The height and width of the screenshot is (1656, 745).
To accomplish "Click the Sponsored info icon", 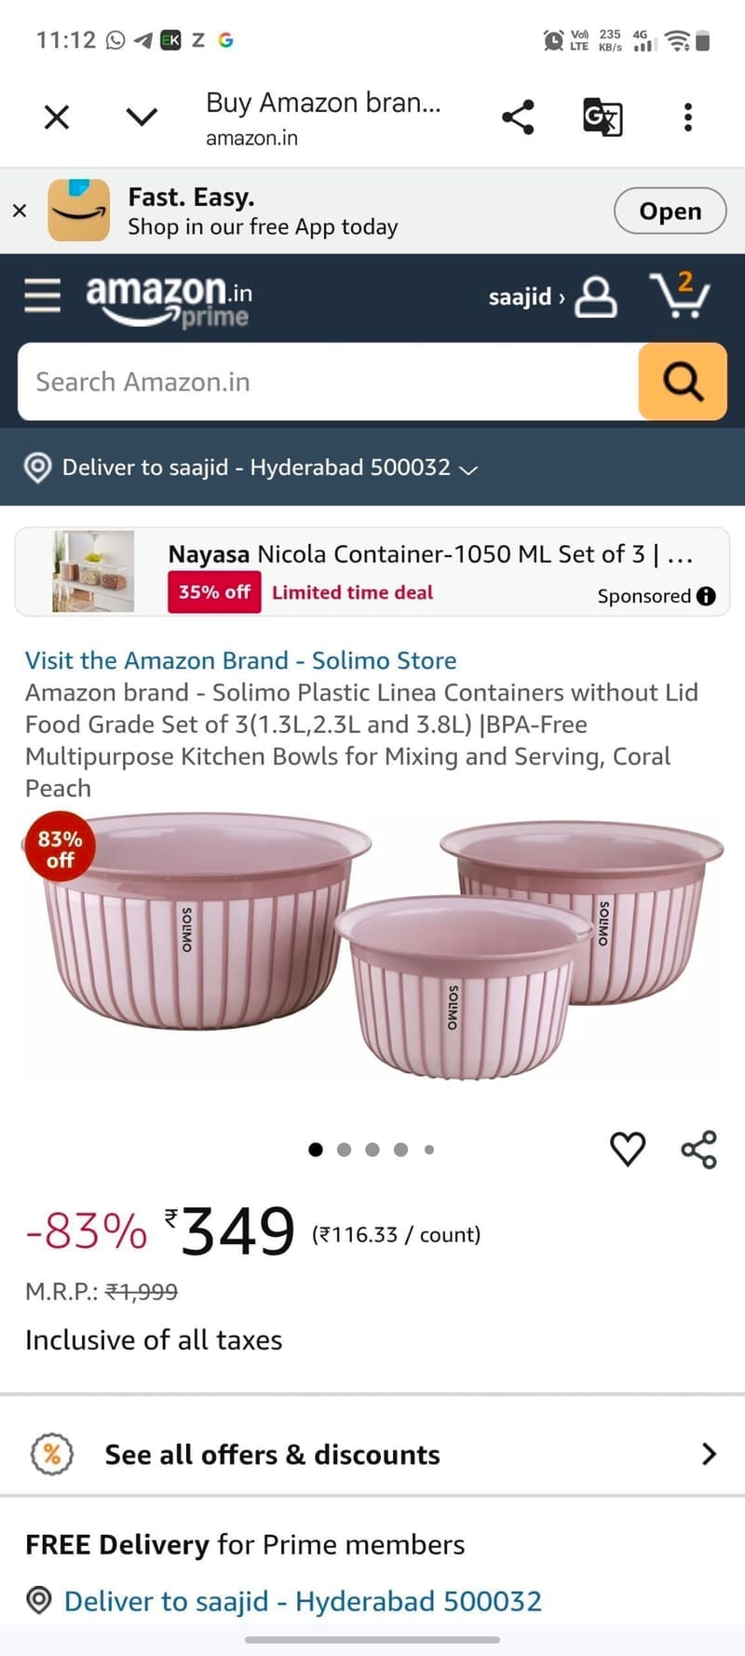I will (x=707, y=596).
